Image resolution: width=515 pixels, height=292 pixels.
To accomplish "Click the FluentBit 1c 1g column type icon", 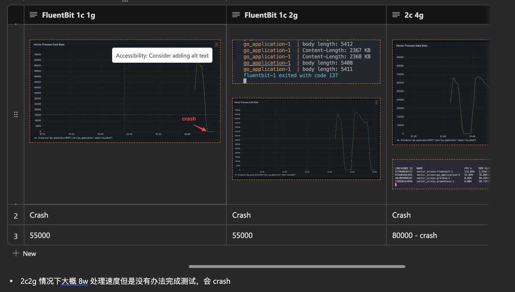I will [33, 15].
